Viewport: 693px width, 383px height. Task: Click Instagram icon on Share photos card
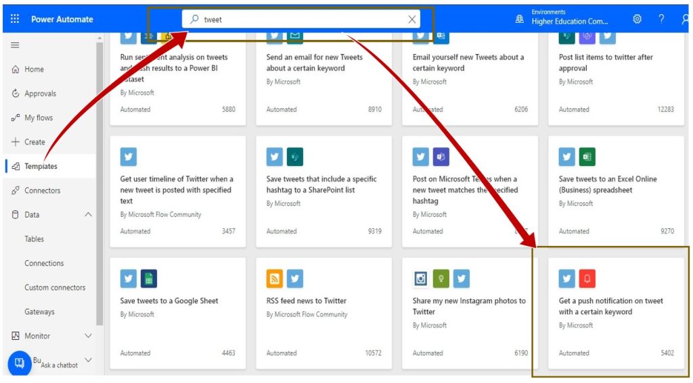(x=421, y=278)
